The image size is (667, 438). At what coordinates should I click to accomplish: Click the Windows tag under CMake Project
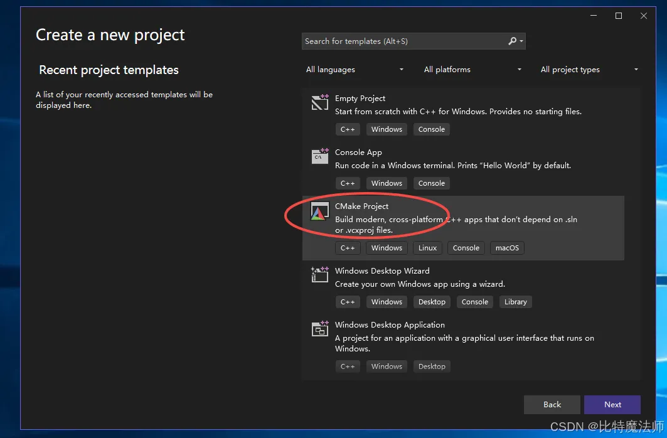pos(387,248)
